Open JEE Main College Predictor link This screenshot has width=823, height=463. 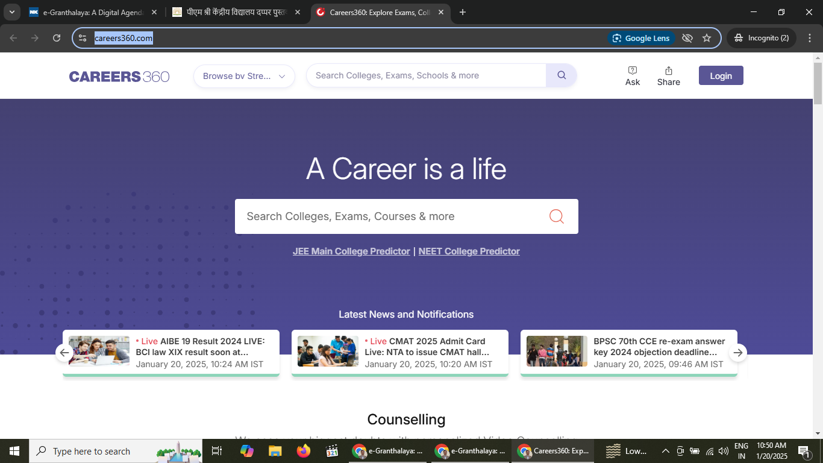[x=351, y=251]
